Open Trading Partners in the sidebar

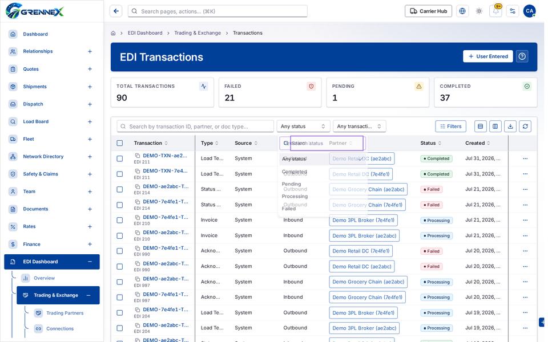[x=65, y=313]
